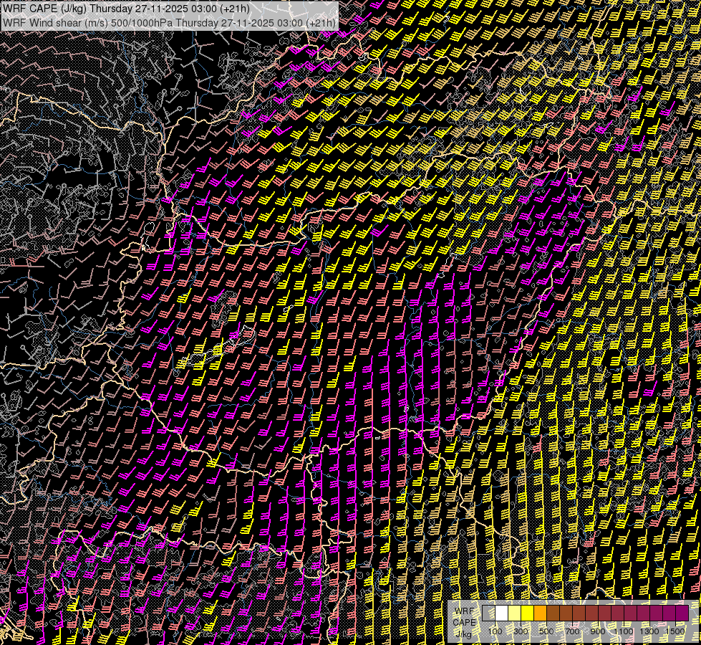Select the transparent first legend swatch

click(488, 613)
